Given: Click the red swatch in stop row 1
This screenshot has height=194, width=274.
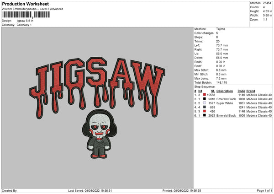Looking at the screenshot, I should coord(205,95).
